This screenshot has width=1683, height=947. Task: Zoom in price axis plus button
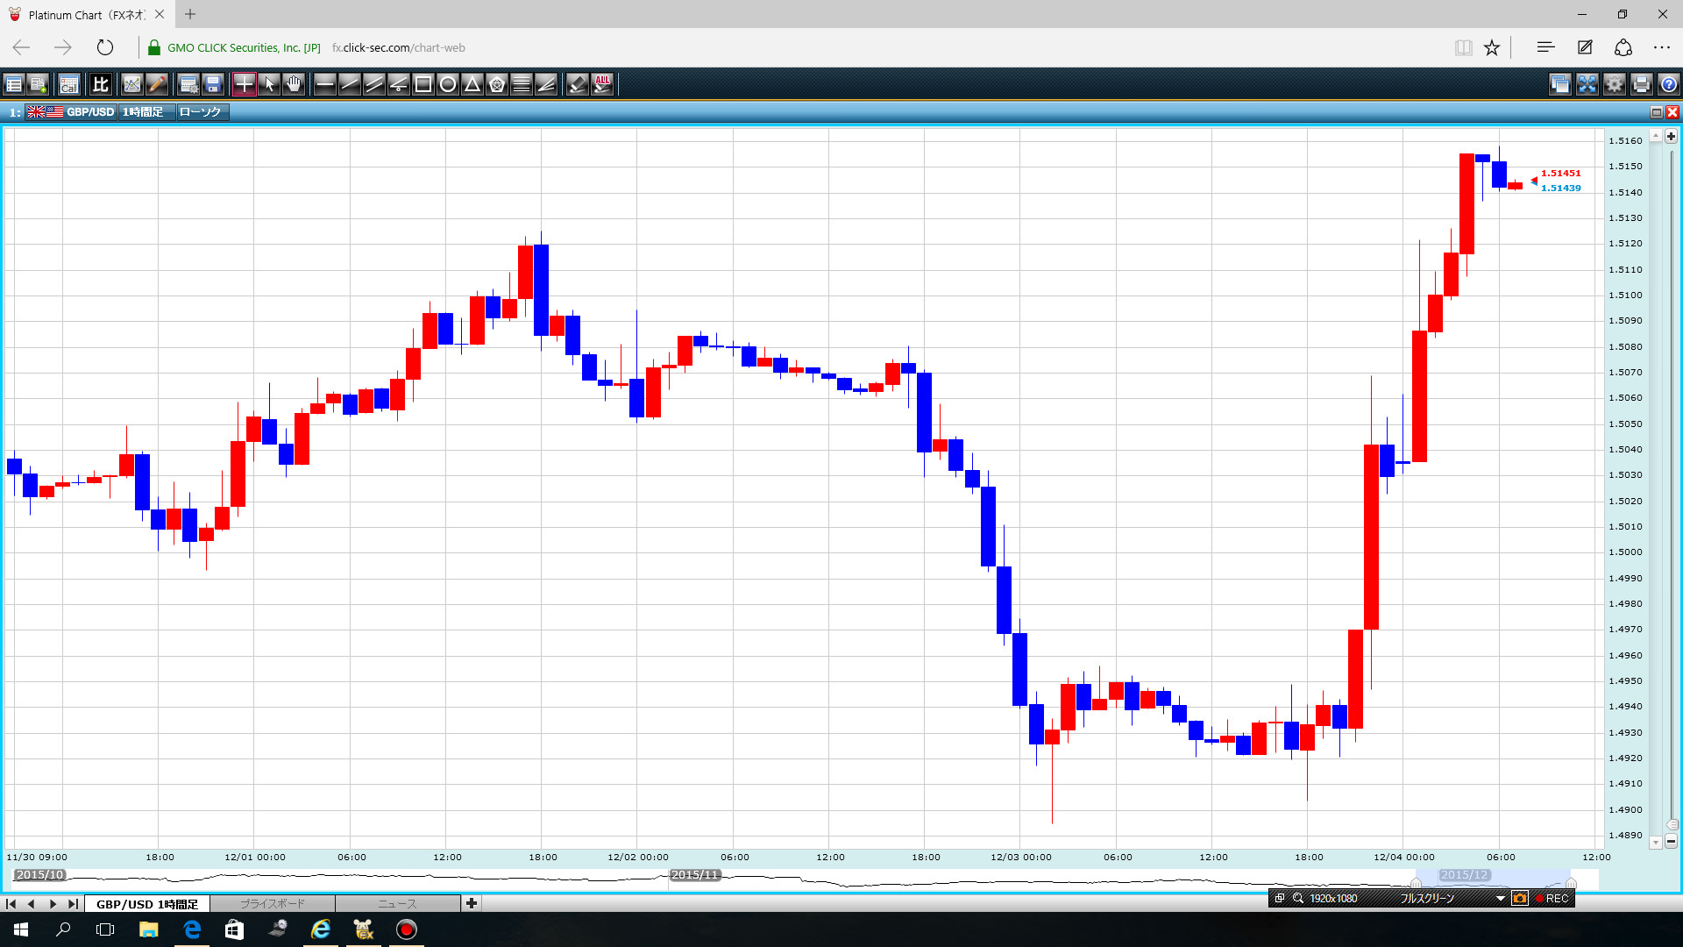coord(1671,136)
